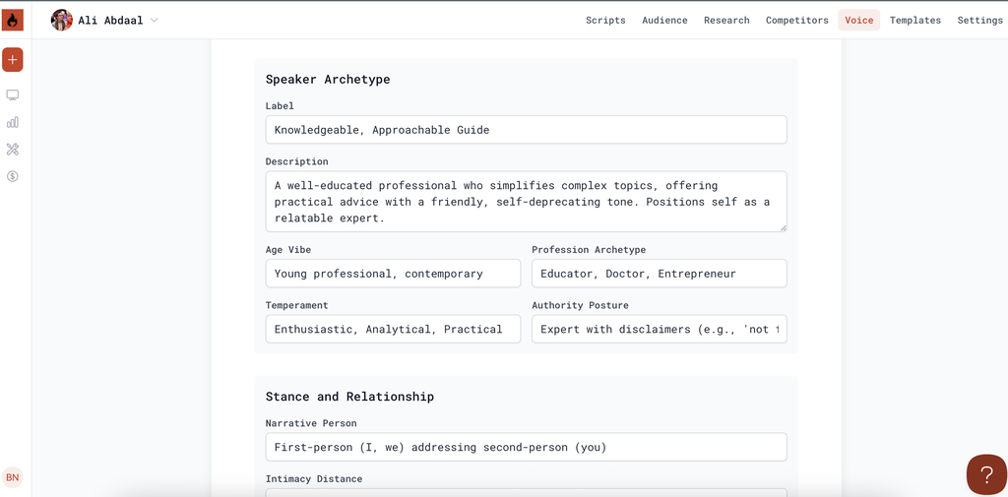
Task: Open the bar chart analytics icon
Action: [x=13, y=122]
